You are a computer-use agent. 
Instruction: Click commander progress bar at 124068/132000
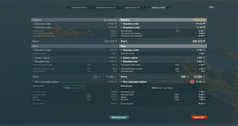(x=74, y=86)
